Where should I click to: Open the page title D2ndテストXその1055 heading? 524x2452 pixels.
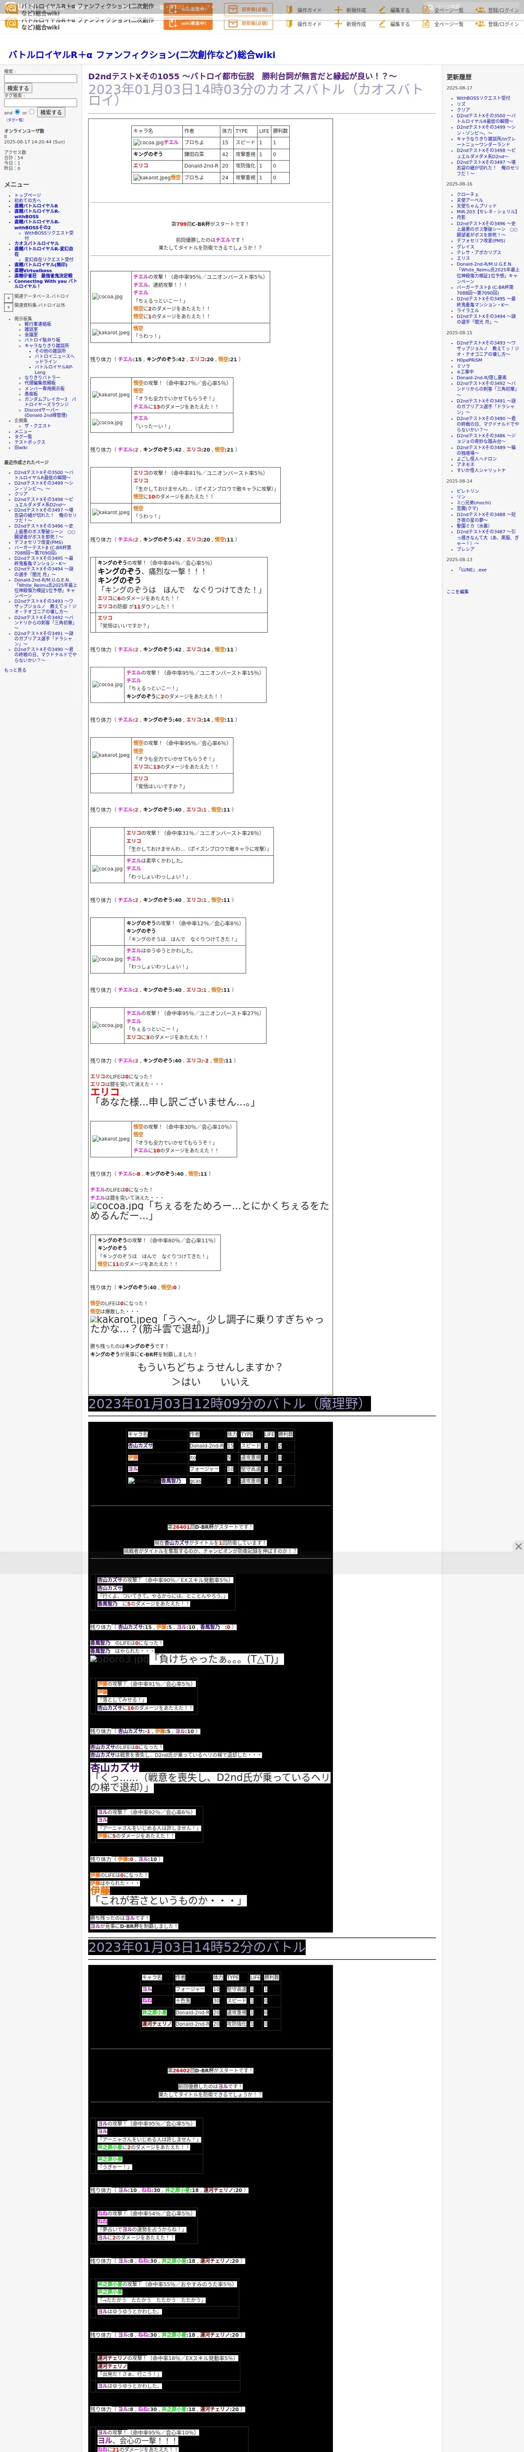[242, 76]
